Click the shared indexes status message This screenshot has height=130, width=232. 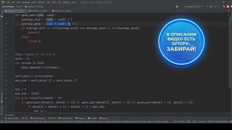pos(86,121)
